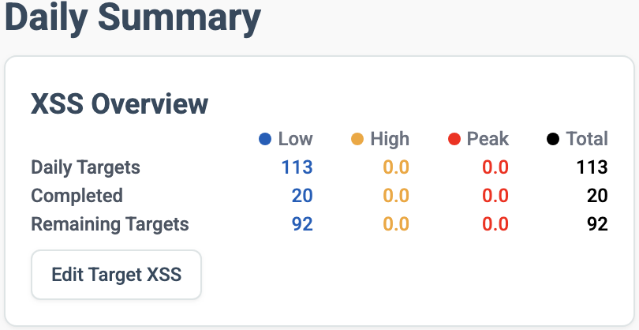Click the black Total legend dot

point(553,140)
